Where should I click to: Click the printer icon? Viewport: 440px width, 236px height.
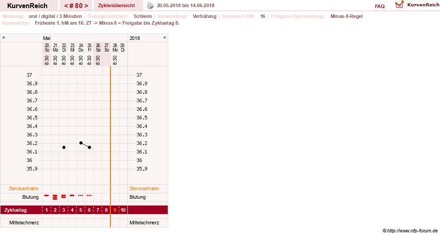(x=150, y=5)
